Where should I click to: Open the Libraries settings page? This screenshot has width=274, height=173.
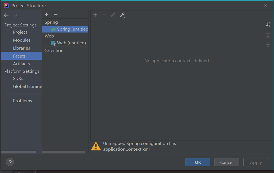click(x=22, y=48)
